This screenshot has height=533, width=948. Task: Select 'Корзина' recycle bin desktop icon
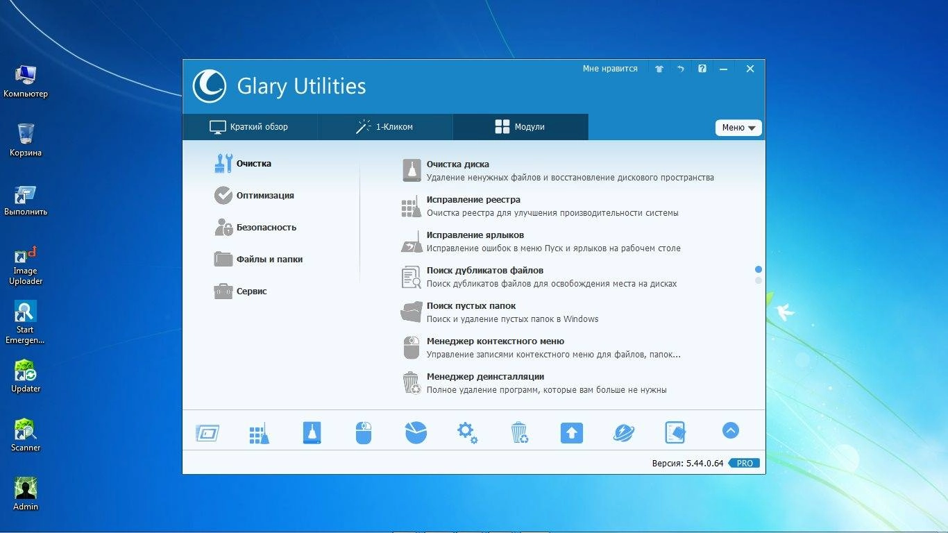click(26, 141)
